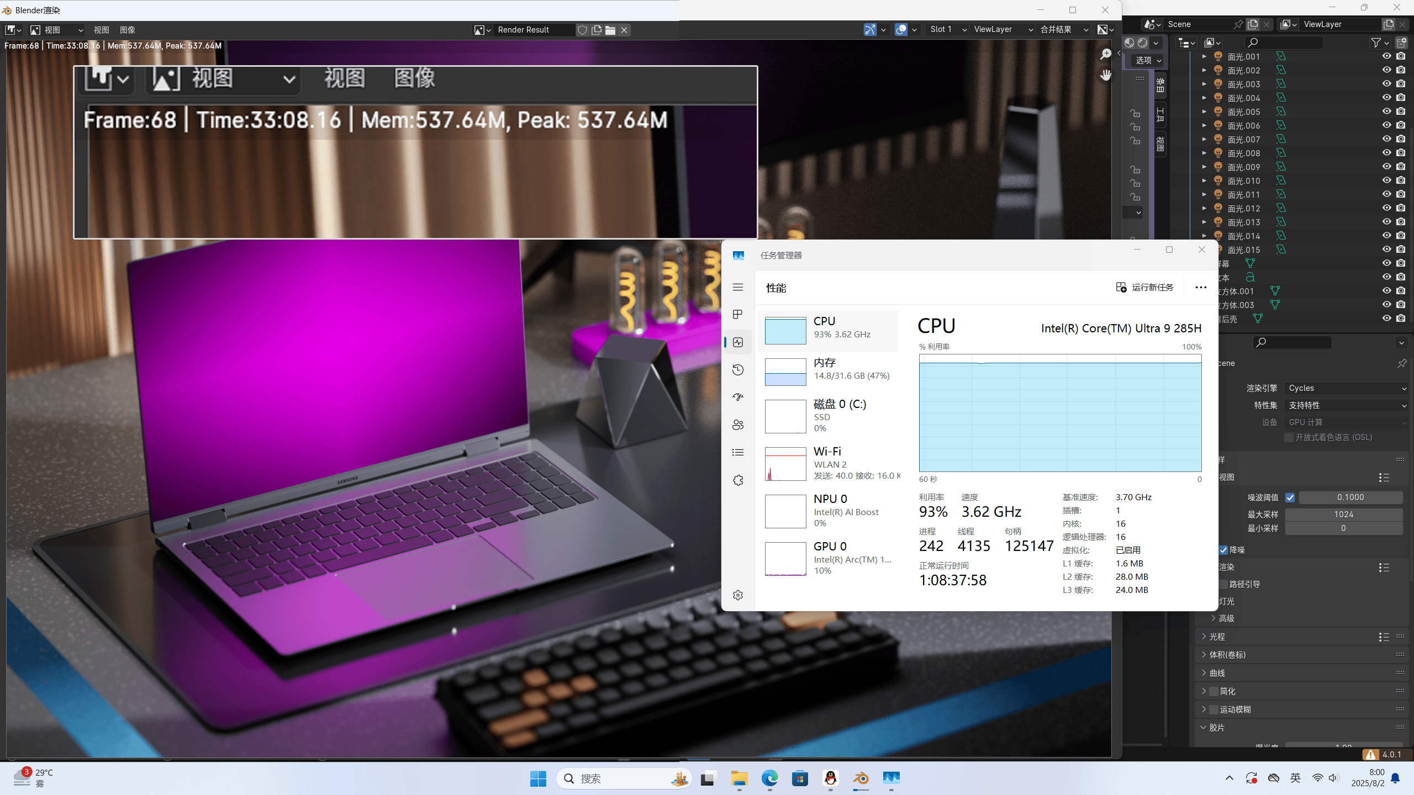Click properties panel search field
This screenshot has width=1414, height=795.
[1292, 343]
